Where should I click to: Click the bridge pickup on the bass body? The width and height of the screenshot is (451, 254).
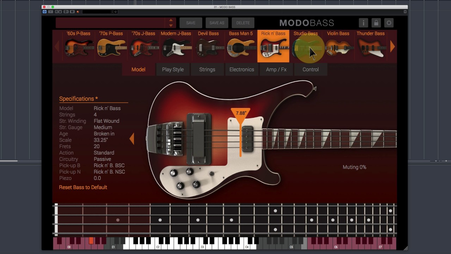(199, 138)
